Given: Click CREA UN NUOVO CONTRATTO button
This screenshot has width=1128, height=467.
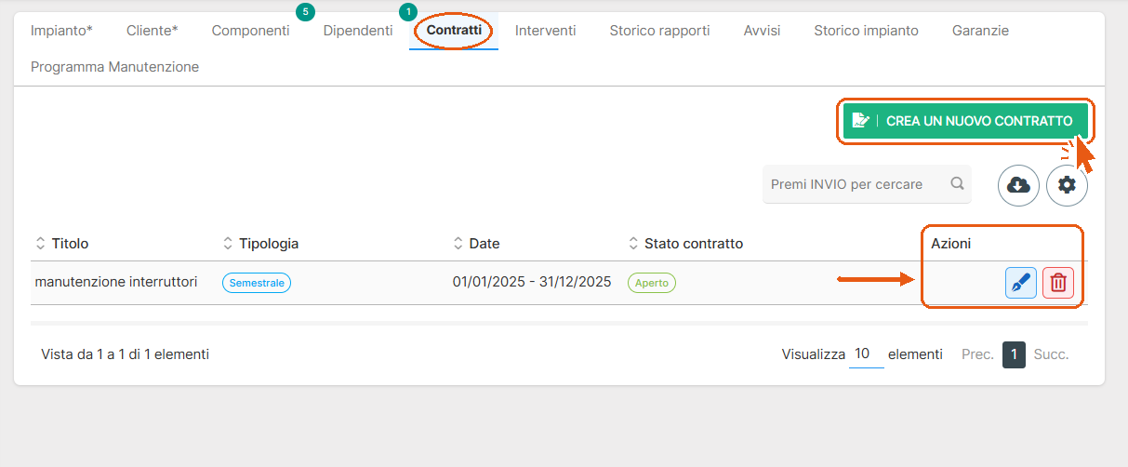Looking at the screenshot, I should pyautogui.click(x=965, y=121).
